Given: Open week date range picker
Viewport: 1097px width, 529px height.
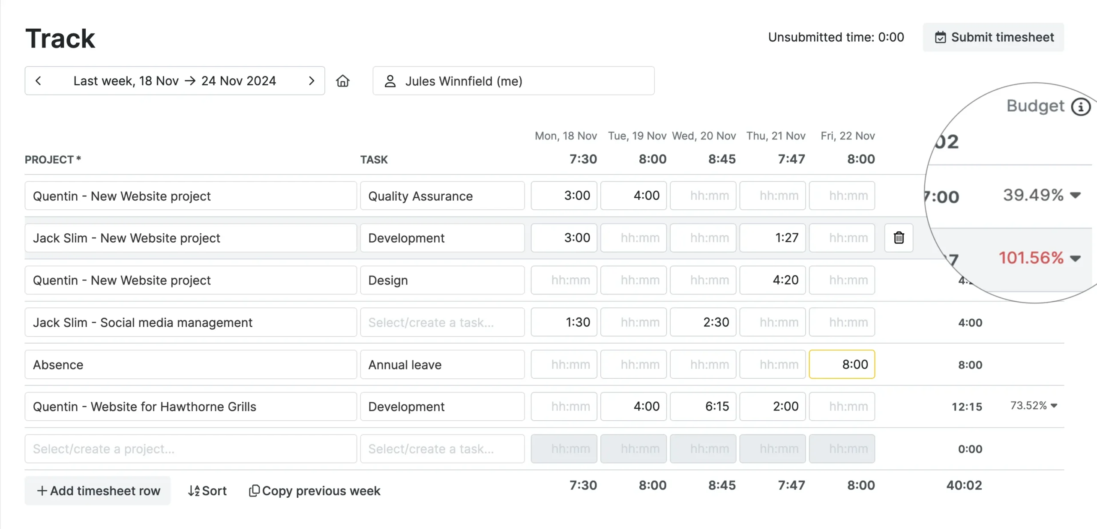Looking at the screenshot, I should [x=174, y=81].
